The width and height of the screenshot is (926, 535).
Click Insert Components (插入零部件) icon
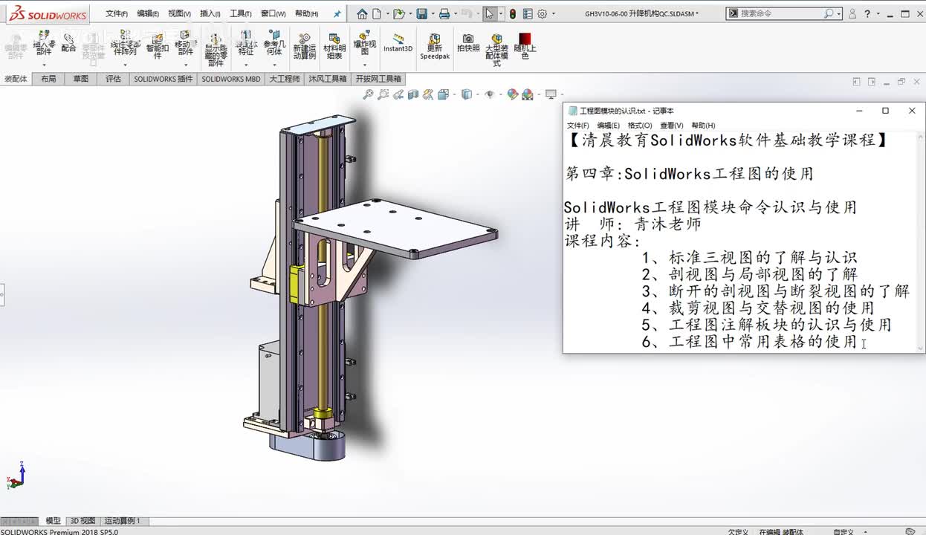pyautogui.click(x=44, y=42)
